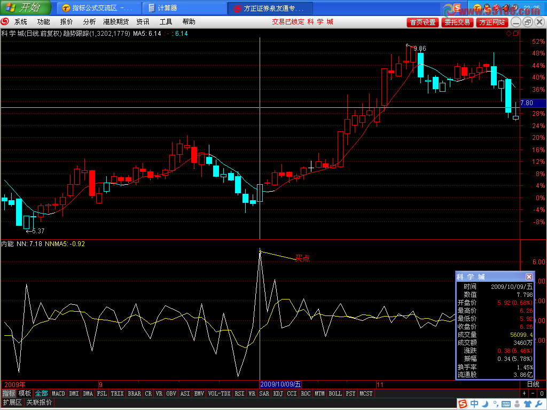Open the shirt skin icon in IME bar
Image resolution: width=547 pixels, height=410 pixels.
click(528, 404)
